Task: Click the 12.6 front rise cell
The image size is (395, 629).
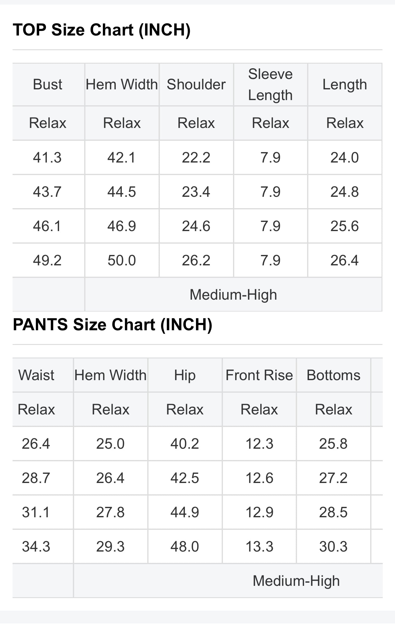Action: [x=259, y=478]
